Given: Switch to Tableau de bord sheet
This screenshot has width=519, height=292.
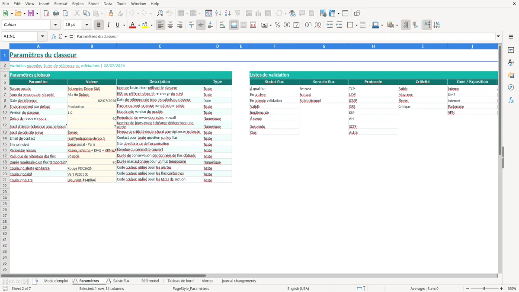Looking at the screenshot, I should pos(180,281).
